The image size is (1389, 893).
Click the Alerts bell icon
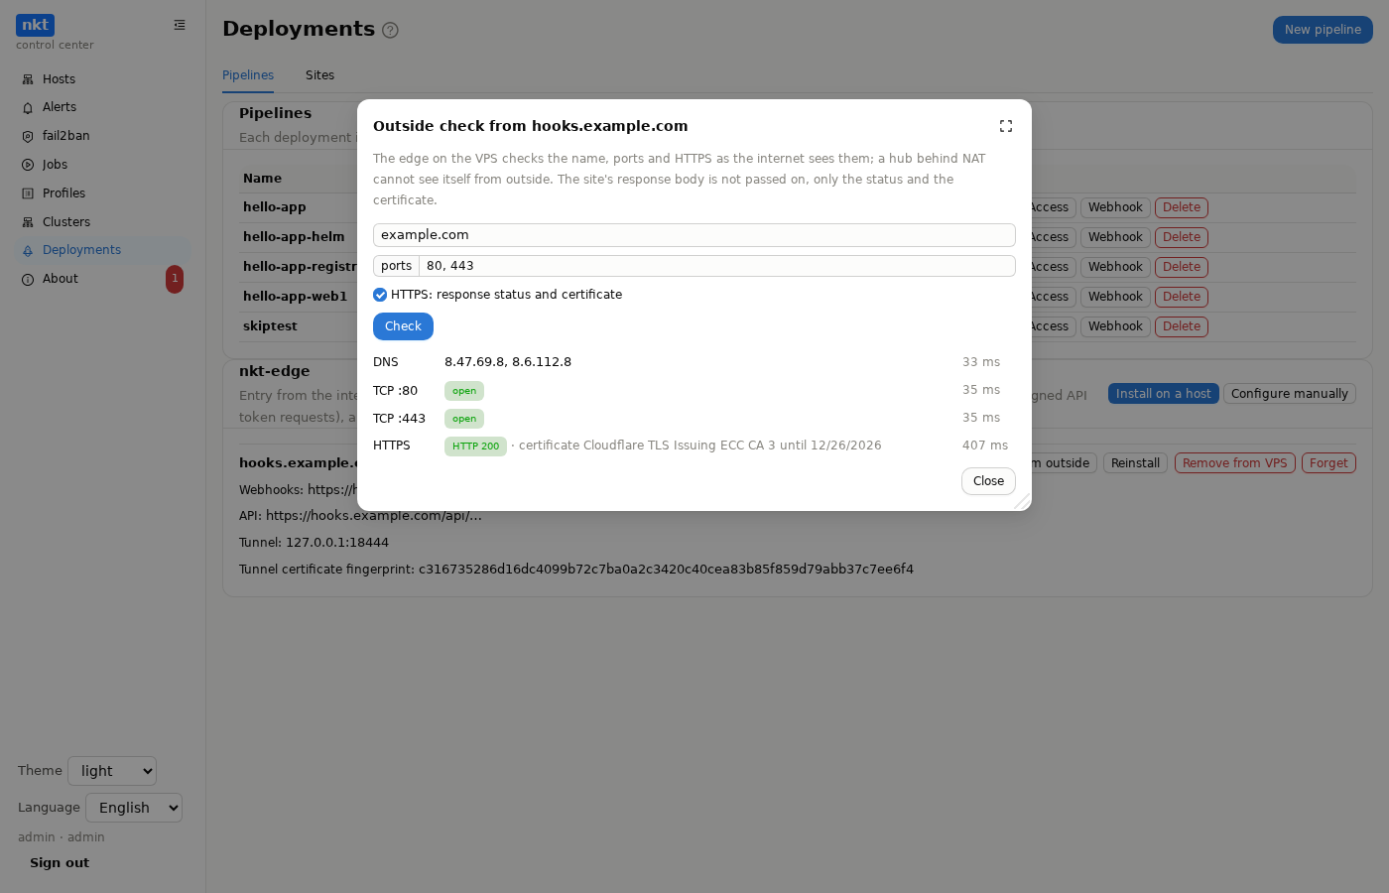tap(28, 107)
